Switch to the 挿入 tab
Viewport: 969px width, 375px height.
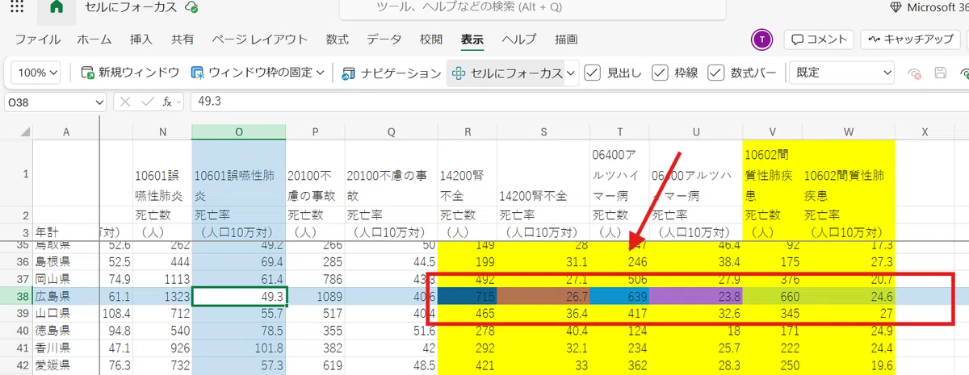click(x=141, y=39)
